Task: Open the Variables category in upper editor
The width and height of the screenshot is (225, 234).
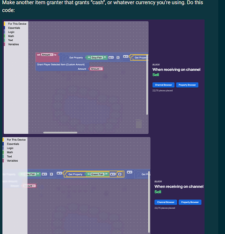Action: point(14,44)
